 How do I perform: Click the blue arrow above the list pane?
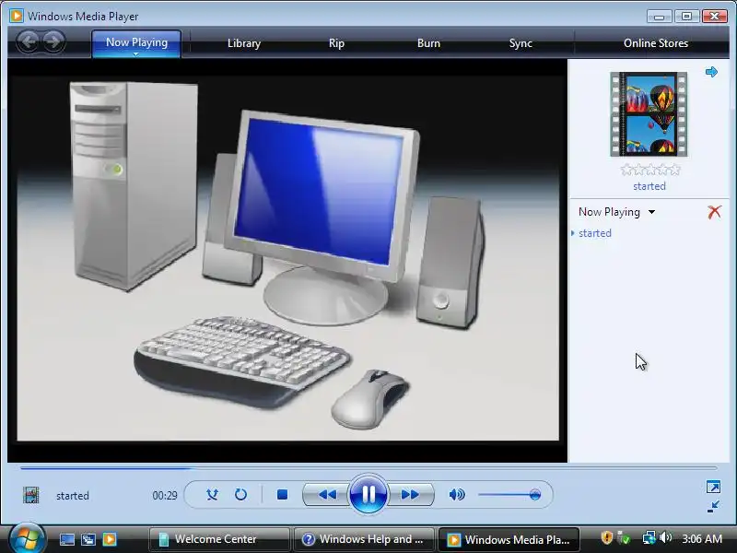click(711, 72)
